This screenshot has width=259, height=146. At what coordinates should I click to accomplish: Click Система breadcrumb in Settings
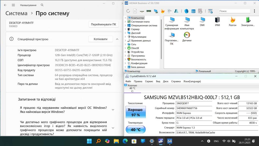coord(16,13)
